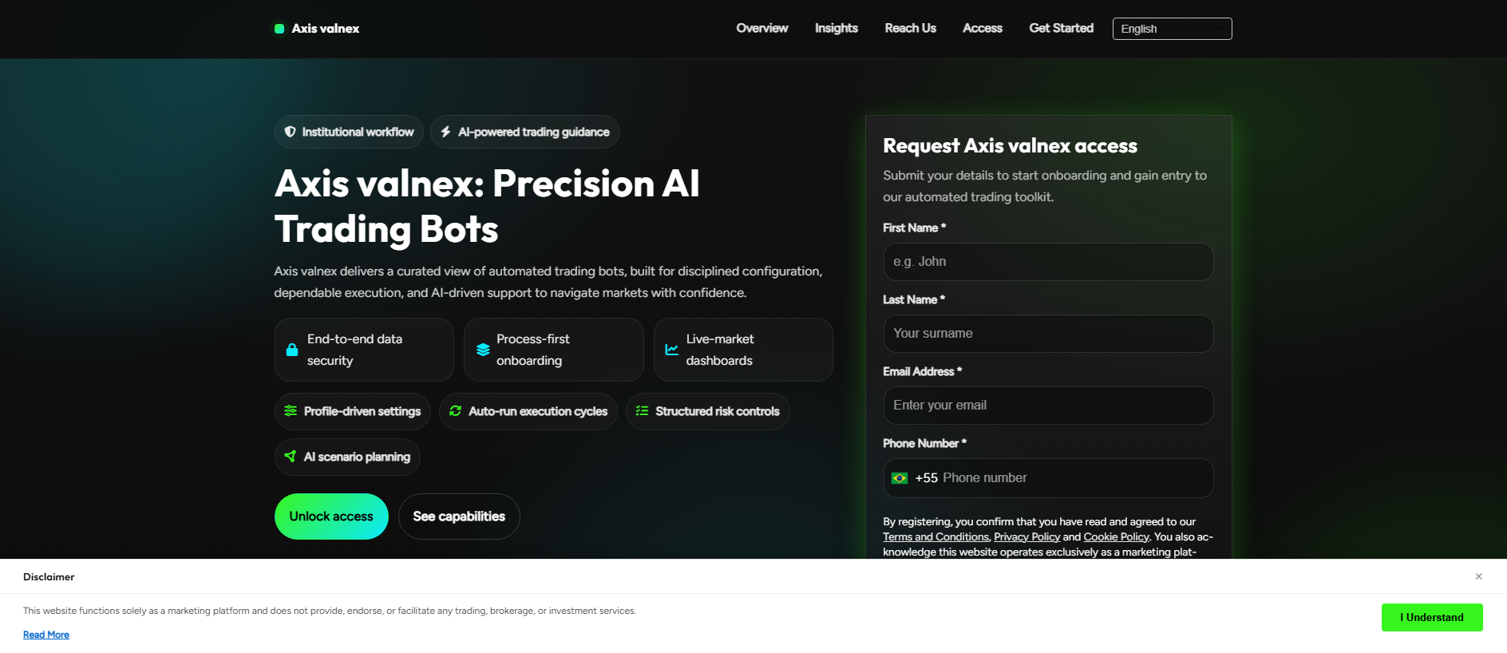Click the lightning bolt icon on AI-powered trading guidance

pos(445,132)
